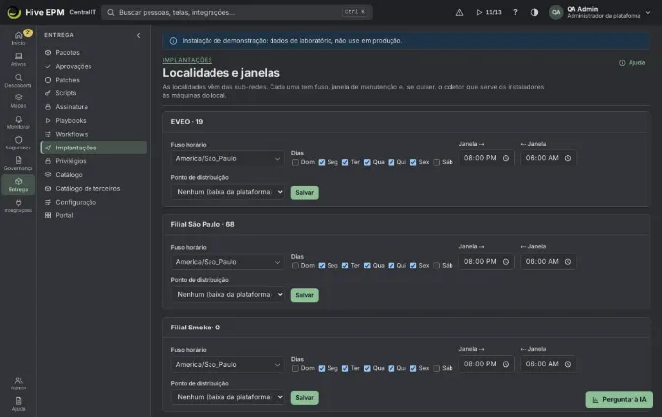Image resolution: width=662 pixels, height=417 pixels.
Task: Enable Sáb checkbox in EVEO card
Action: coord(437,162)
